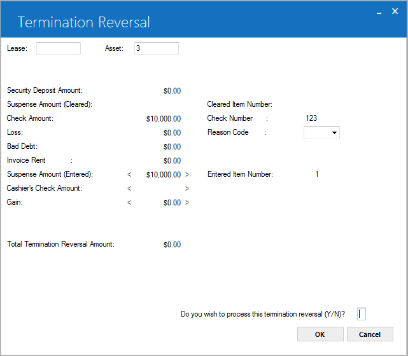Click the Security Deposit Amount value $0.00
The width and height of the screenshot is (408, 356).
tap(172, 91)
